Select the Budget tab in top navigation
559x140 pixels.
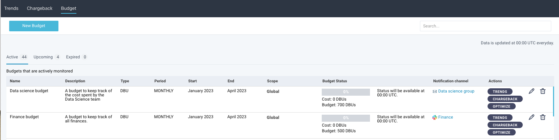tap(69, 8)
